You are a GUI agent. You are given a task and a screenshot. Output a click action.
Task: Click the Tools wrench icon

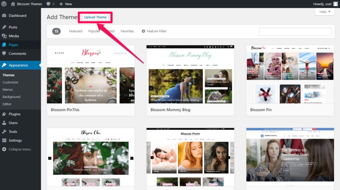pyautogui.click(x=4, y=131)
